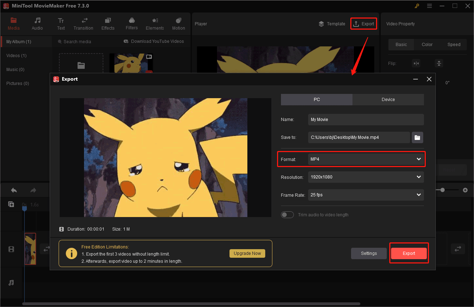Open the Audio tab
474x307 pixels.
coord(37,24)
